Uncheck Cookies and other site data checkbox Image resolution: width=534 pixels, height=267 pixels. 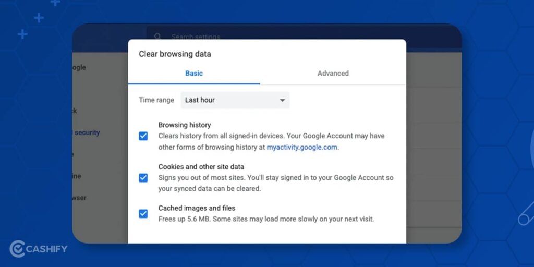point(143,178)
